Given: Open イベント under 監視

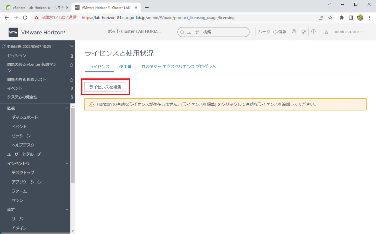Looking at the screenshot, I should tap(19, 127).
